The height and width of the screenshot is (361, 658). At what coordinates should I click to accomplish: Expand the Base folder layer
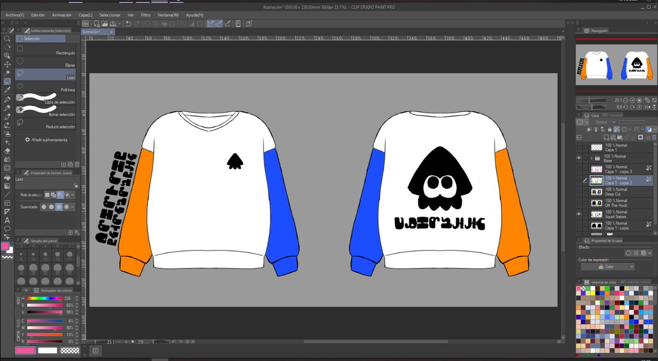point(591,158)
